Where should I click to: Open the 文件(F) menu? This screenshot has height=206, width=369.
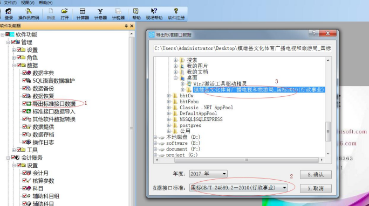pos(10,3)
